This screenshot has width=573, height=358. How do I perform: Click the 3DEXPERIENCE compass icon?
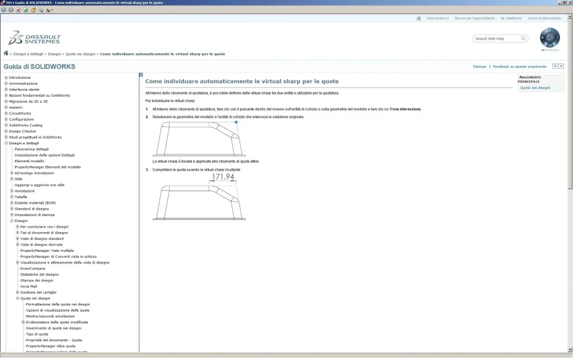[x=549, y=37]
